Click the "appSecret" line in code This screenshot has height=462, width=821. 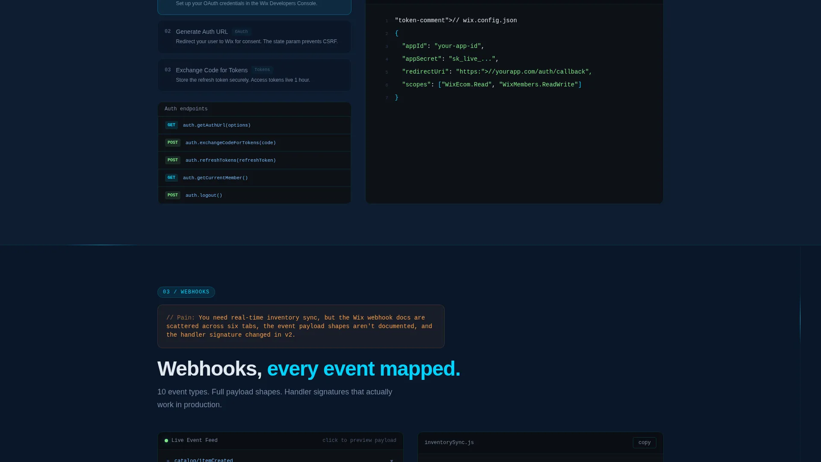pyautogui.click(x=450, y=59)
